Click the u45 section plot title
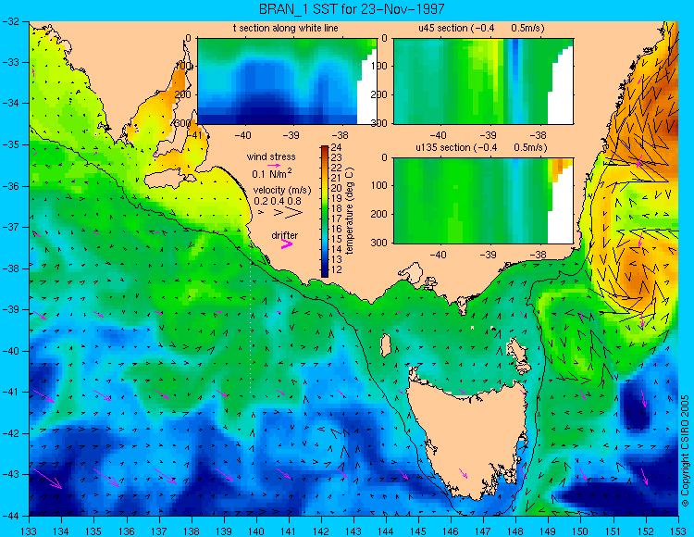The height and width of the screenshot is (537, 694). point(481,29)
